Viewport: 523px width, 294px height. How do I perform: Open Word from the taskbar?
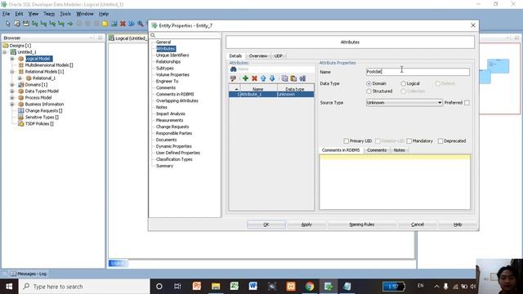click(x=253, y=286)
